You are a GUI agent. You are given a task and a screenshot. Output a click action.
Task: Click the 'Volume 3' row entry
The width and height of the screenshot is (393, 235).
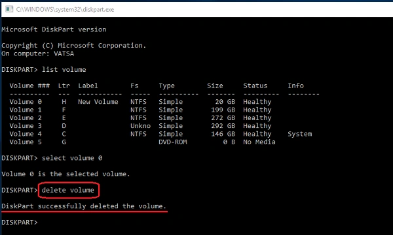pos(26,125)
